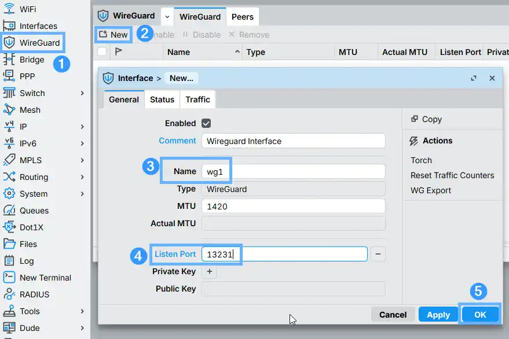Expand the dialog with the maximize icon
Image resolution: width=509 pixels, height=339 pixels.
(474, 78)
